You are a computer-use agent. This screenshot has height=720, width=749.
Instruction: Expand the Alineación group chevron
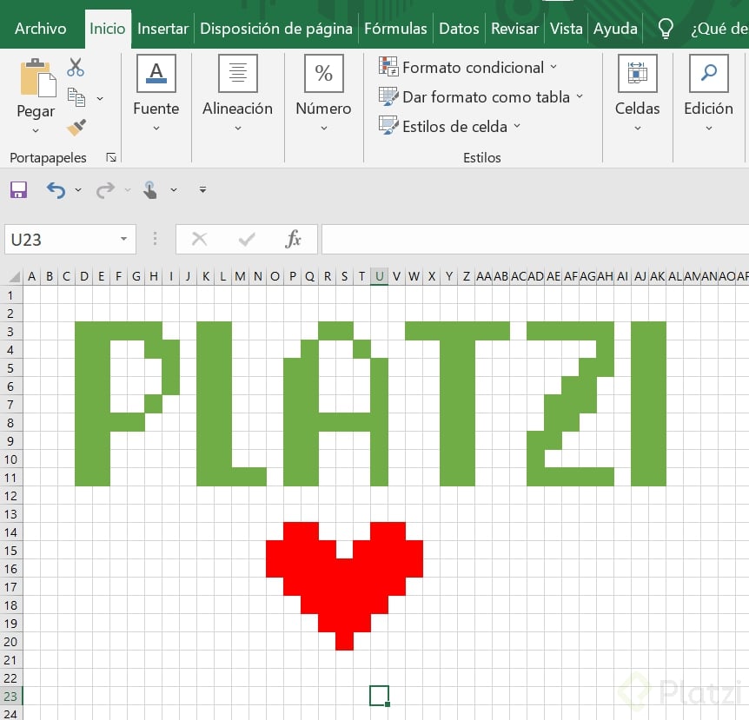238,128
